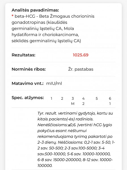Click the 'Spec. atžymos:' label
Viewport: 127px width, 170px height.
point(28,98)
